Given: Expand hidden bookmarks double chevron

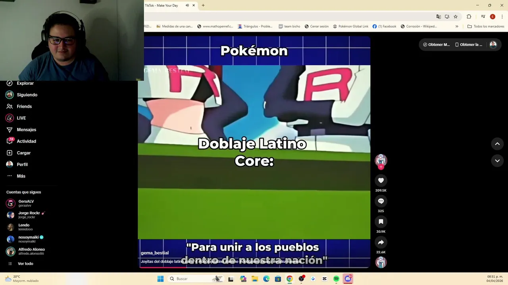Looking at the screenshot, I should pos(457,27).
